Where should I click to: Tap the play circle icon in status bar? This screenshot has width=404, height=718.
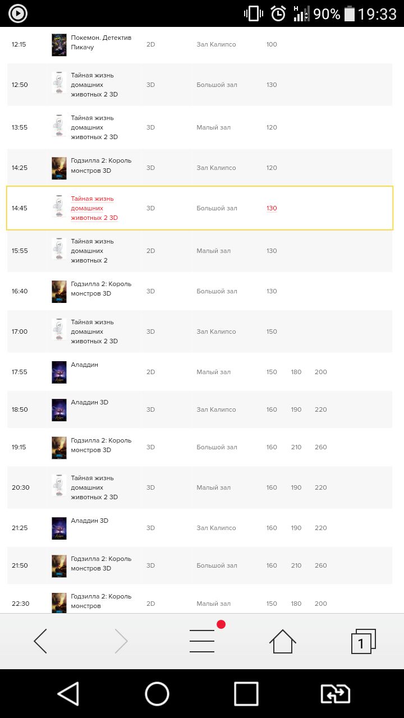tap(18, 13)
